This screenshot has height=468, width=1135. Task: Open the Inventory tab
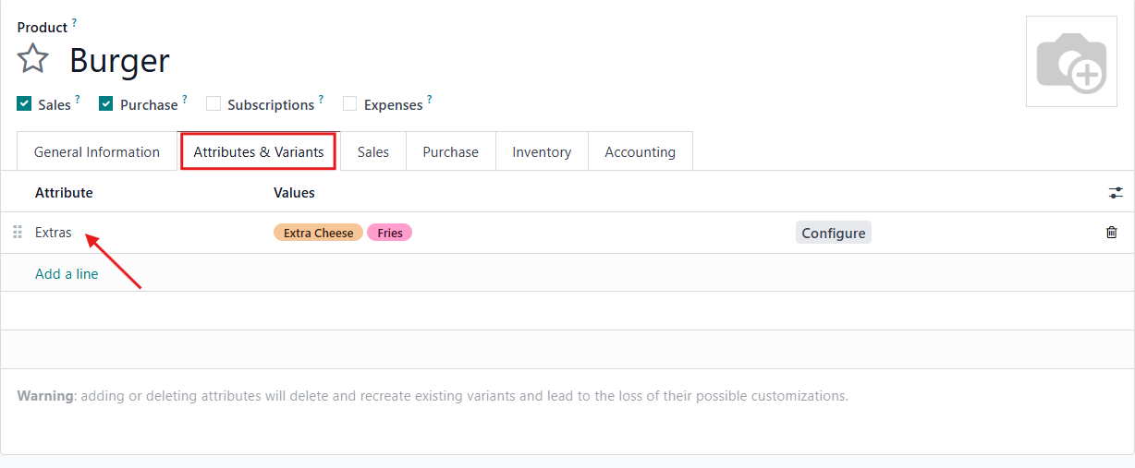coord(542,152)
